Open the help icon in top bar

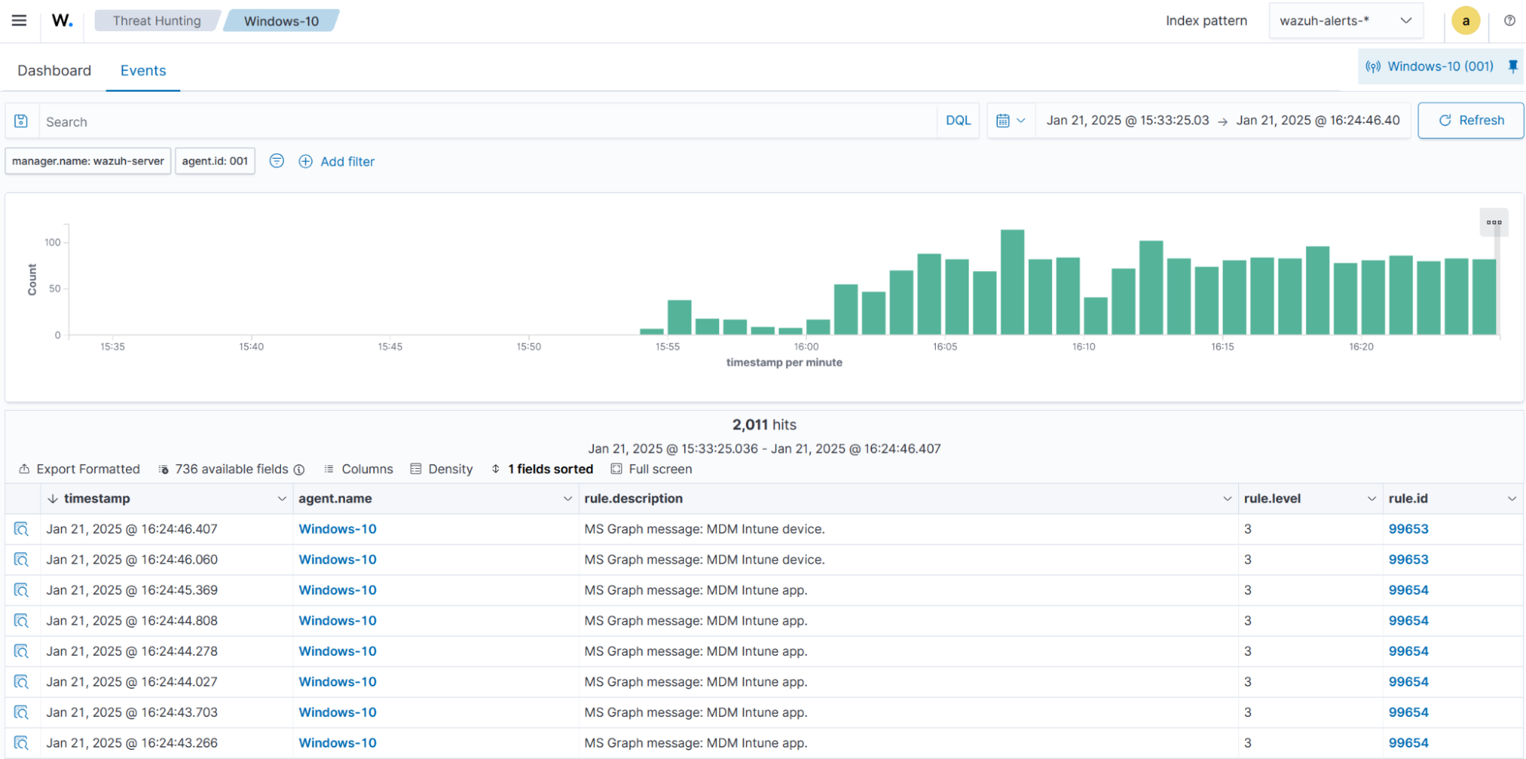pyautogui.click(x=1509, y=21)
